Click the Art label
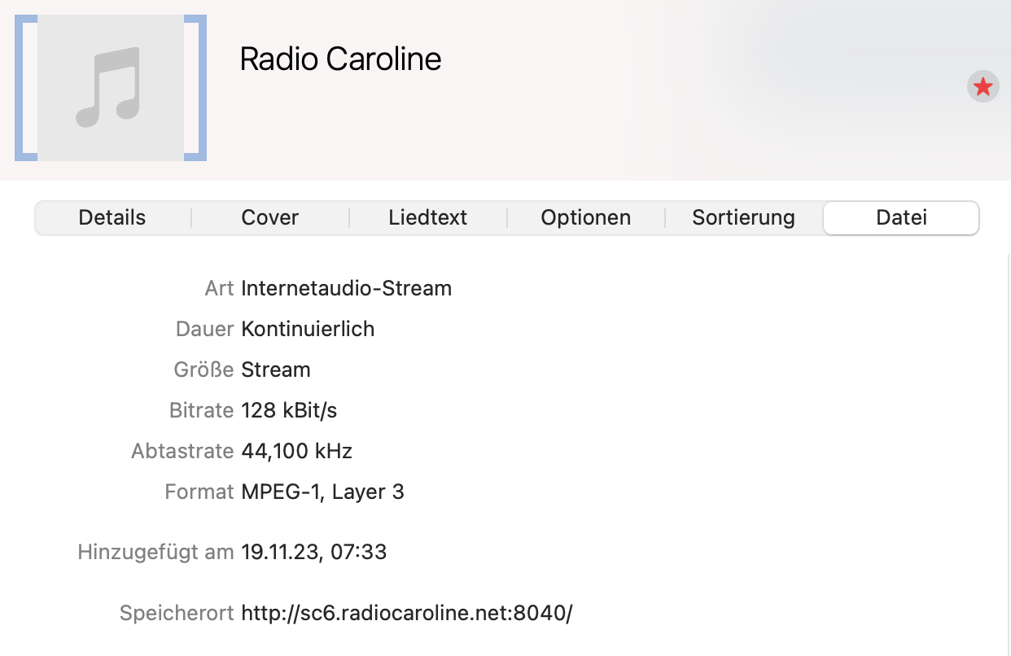 tap(220, 288)
